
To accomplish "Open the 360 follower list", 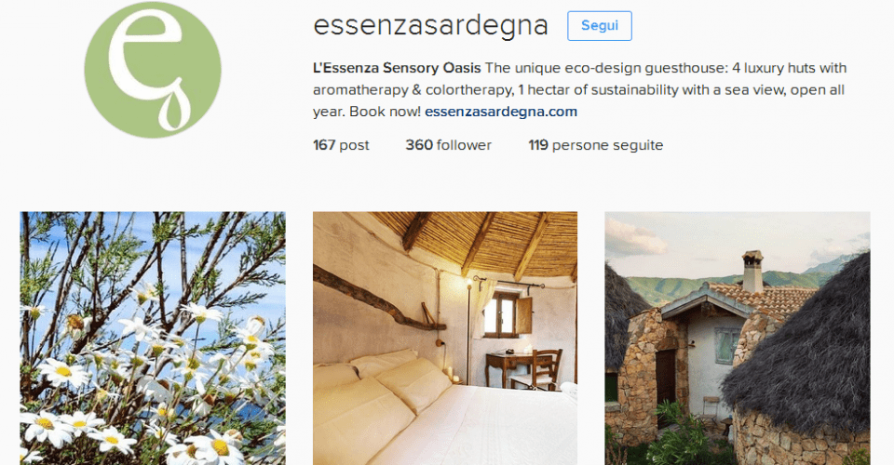I will 448,145.
